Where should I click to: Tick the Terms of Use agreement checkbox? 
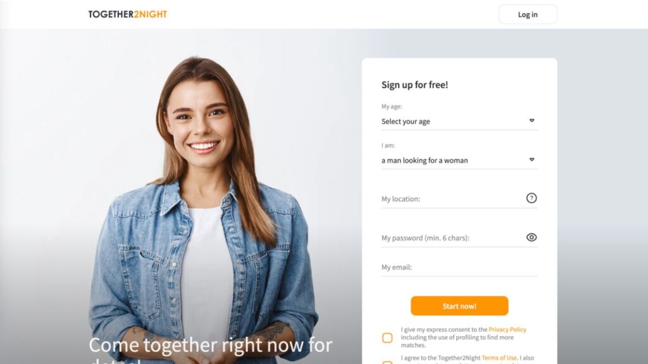pyautogui.click(x=387, y=362)
